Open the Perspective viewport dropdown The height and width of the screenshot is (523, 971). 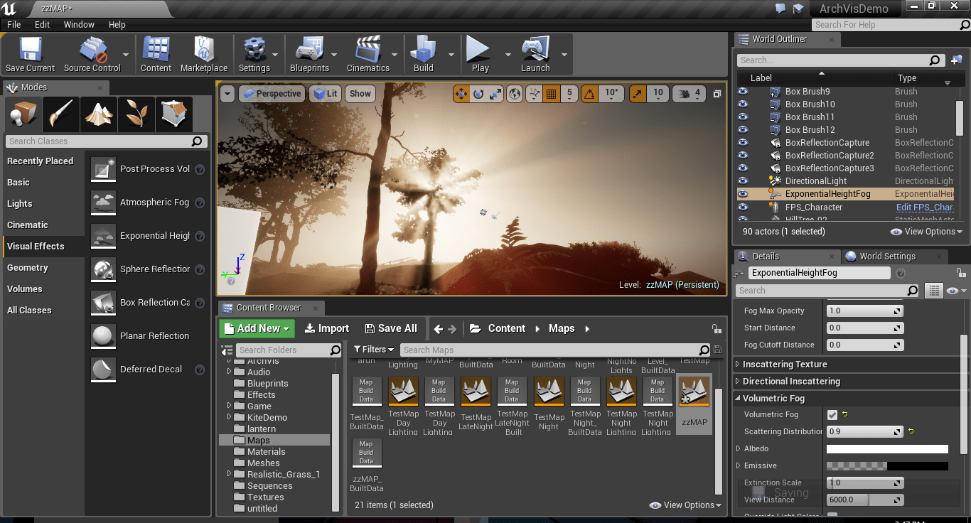277,93
